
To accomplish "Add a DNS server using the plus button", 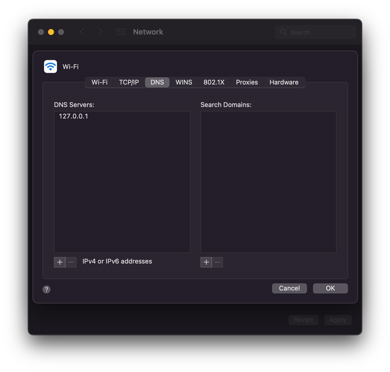I will (x=59, y=262).
